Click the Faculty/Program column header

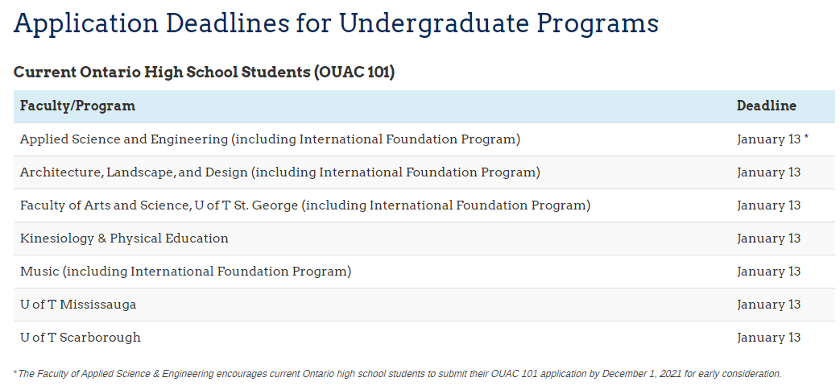(x=77, y=106)
